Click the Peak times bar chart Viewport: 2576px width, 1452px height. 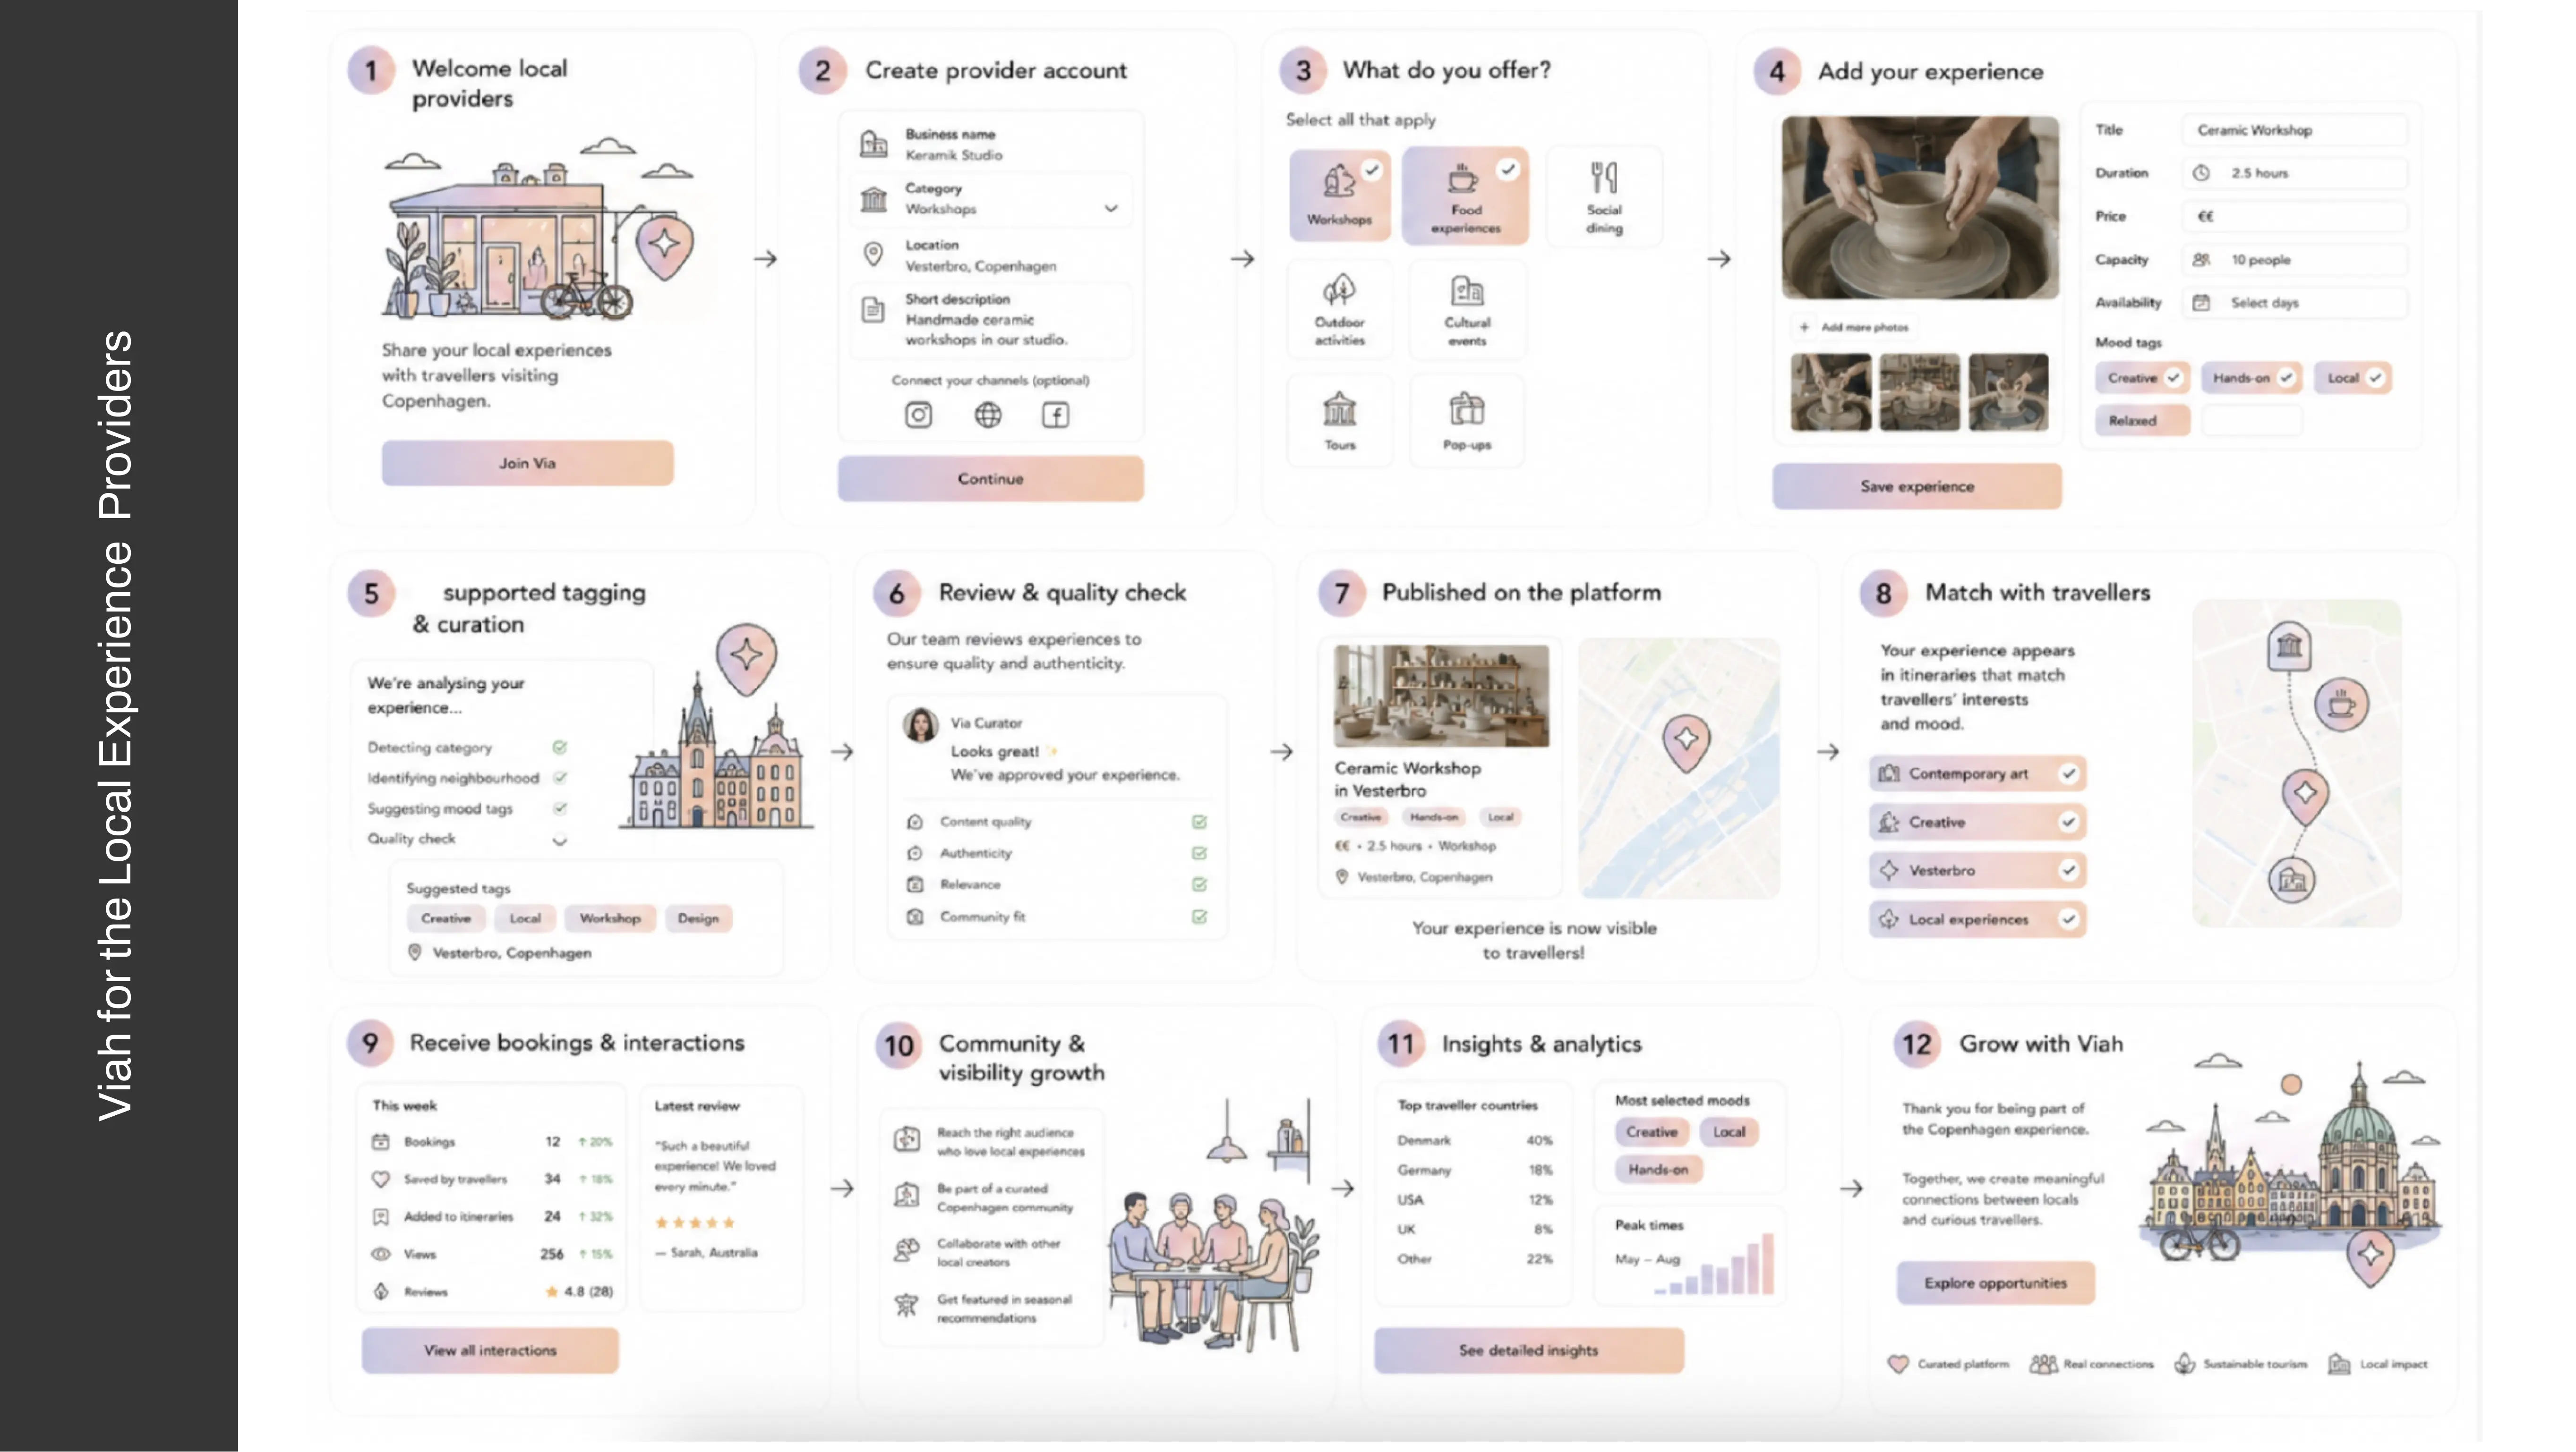point(1715,1265)
